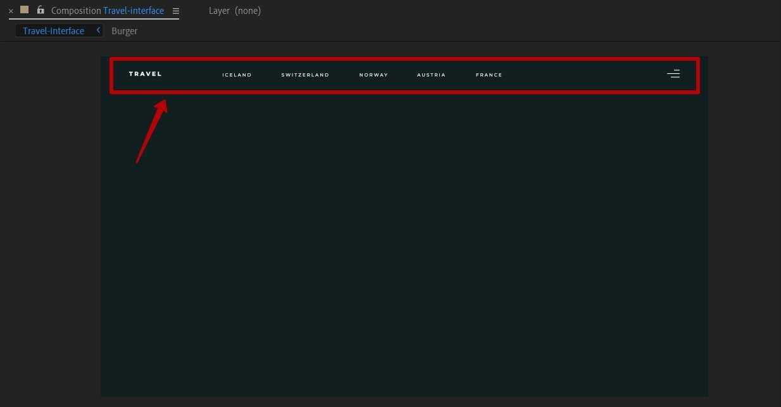The image size is (781, 407).
Task: Click the red highlight box top border
Action: 405,59
